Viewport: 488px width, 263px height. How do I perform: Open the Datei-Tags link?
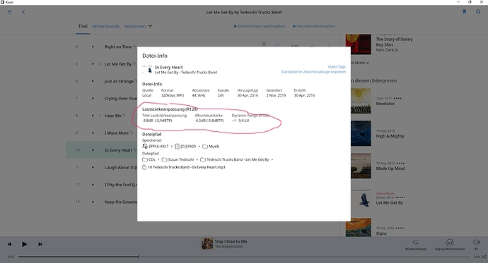click(x=337, y=67)
